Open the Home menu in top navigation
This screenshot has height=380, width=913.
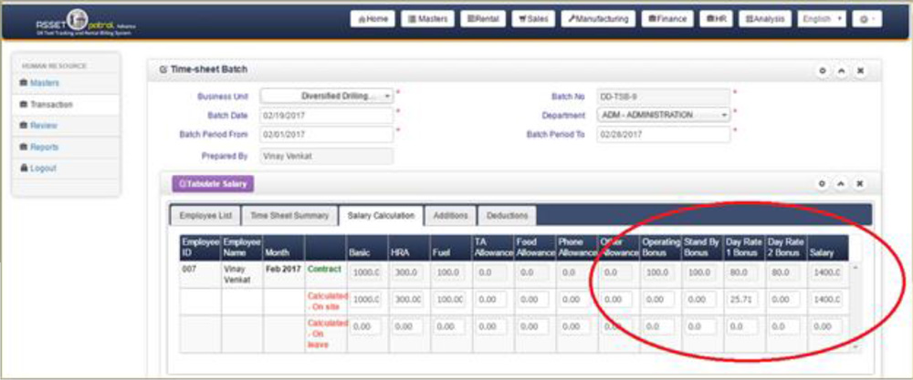tap(373, 18)
